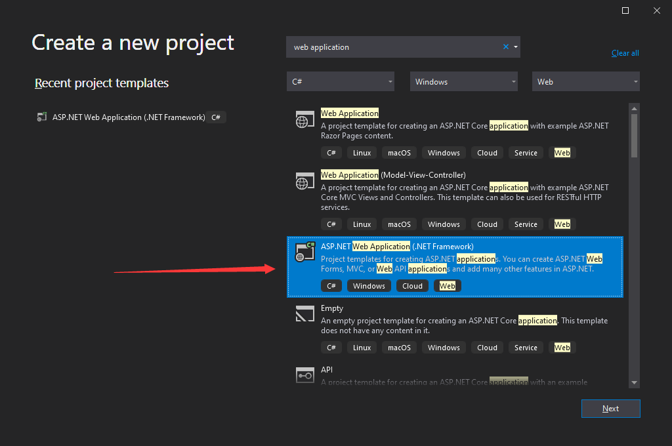Click the Web tag on the selected .NET Framework template
Screen dimensions: 672x446
tap(448, 285)
